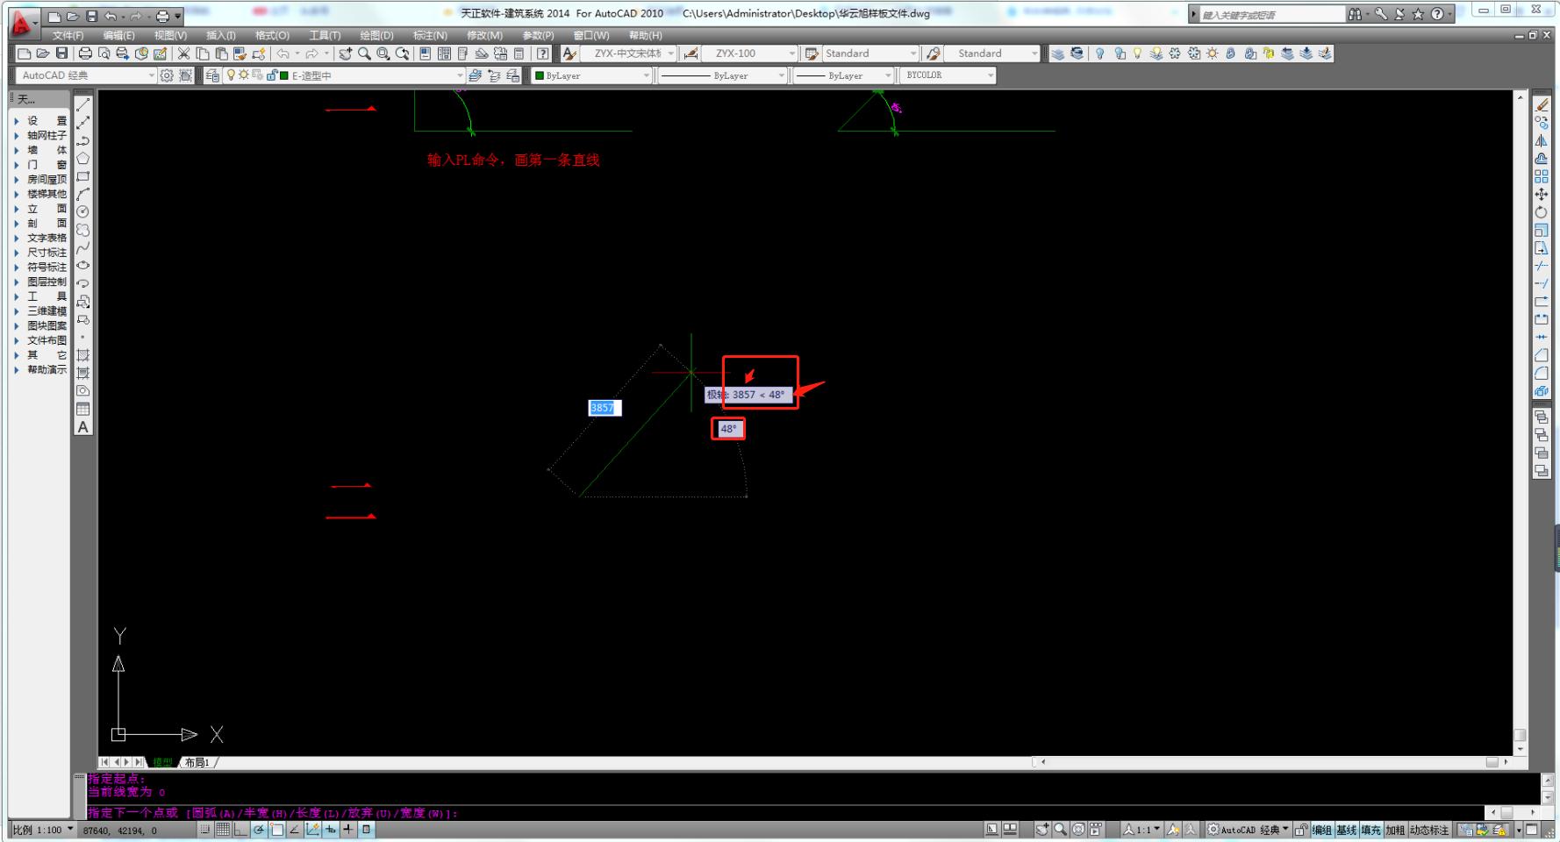The width and height of the screenshot is (1560, 842).
Task: Switch to the 布局1 layout tab
Action: coord(197,762)
